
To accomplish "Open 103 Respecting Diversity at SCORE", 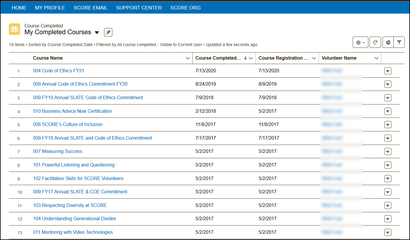I will 70,205.
